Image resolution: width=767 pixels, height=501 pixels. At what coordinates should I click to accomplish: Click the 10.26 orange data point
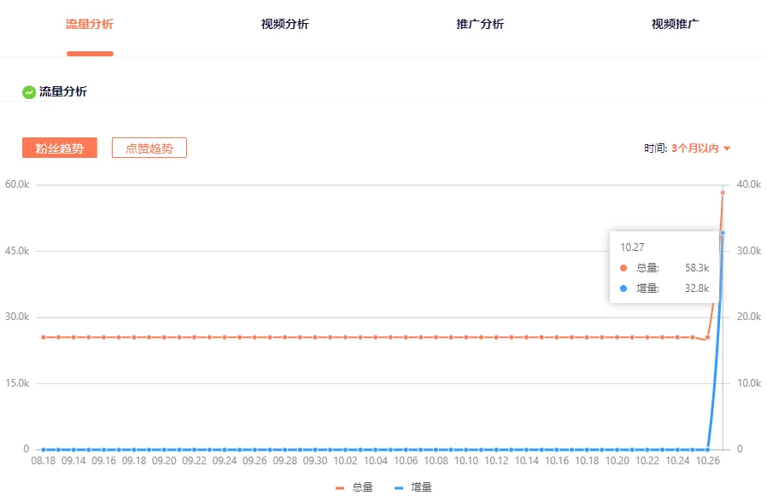coord(707,338)
